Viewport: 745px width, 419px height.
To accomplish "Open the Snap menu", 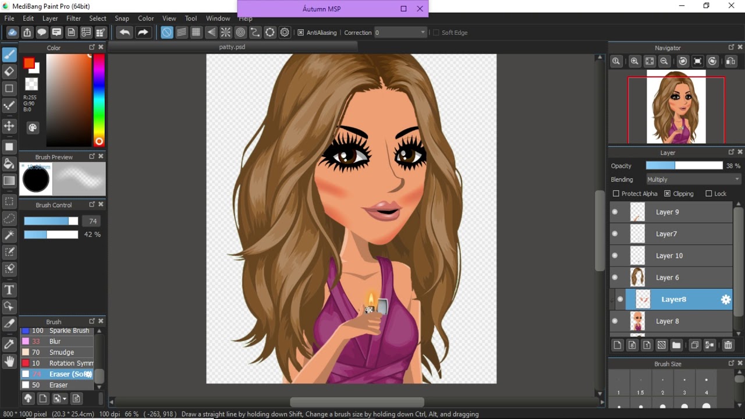I will pyautogui.click(x=122, y=19).
